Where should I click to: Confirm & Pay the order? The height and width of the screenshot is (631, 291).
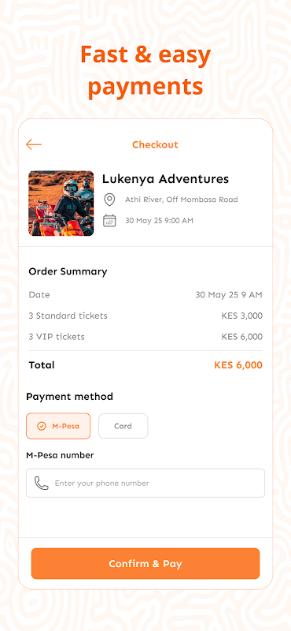click(145, 563)
